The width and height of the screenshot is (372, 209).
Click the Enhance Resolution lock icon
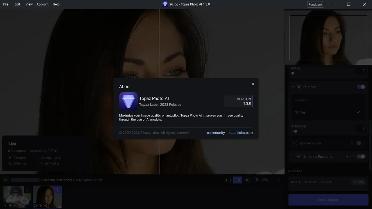pyautogui.click(x=352, y=157)
